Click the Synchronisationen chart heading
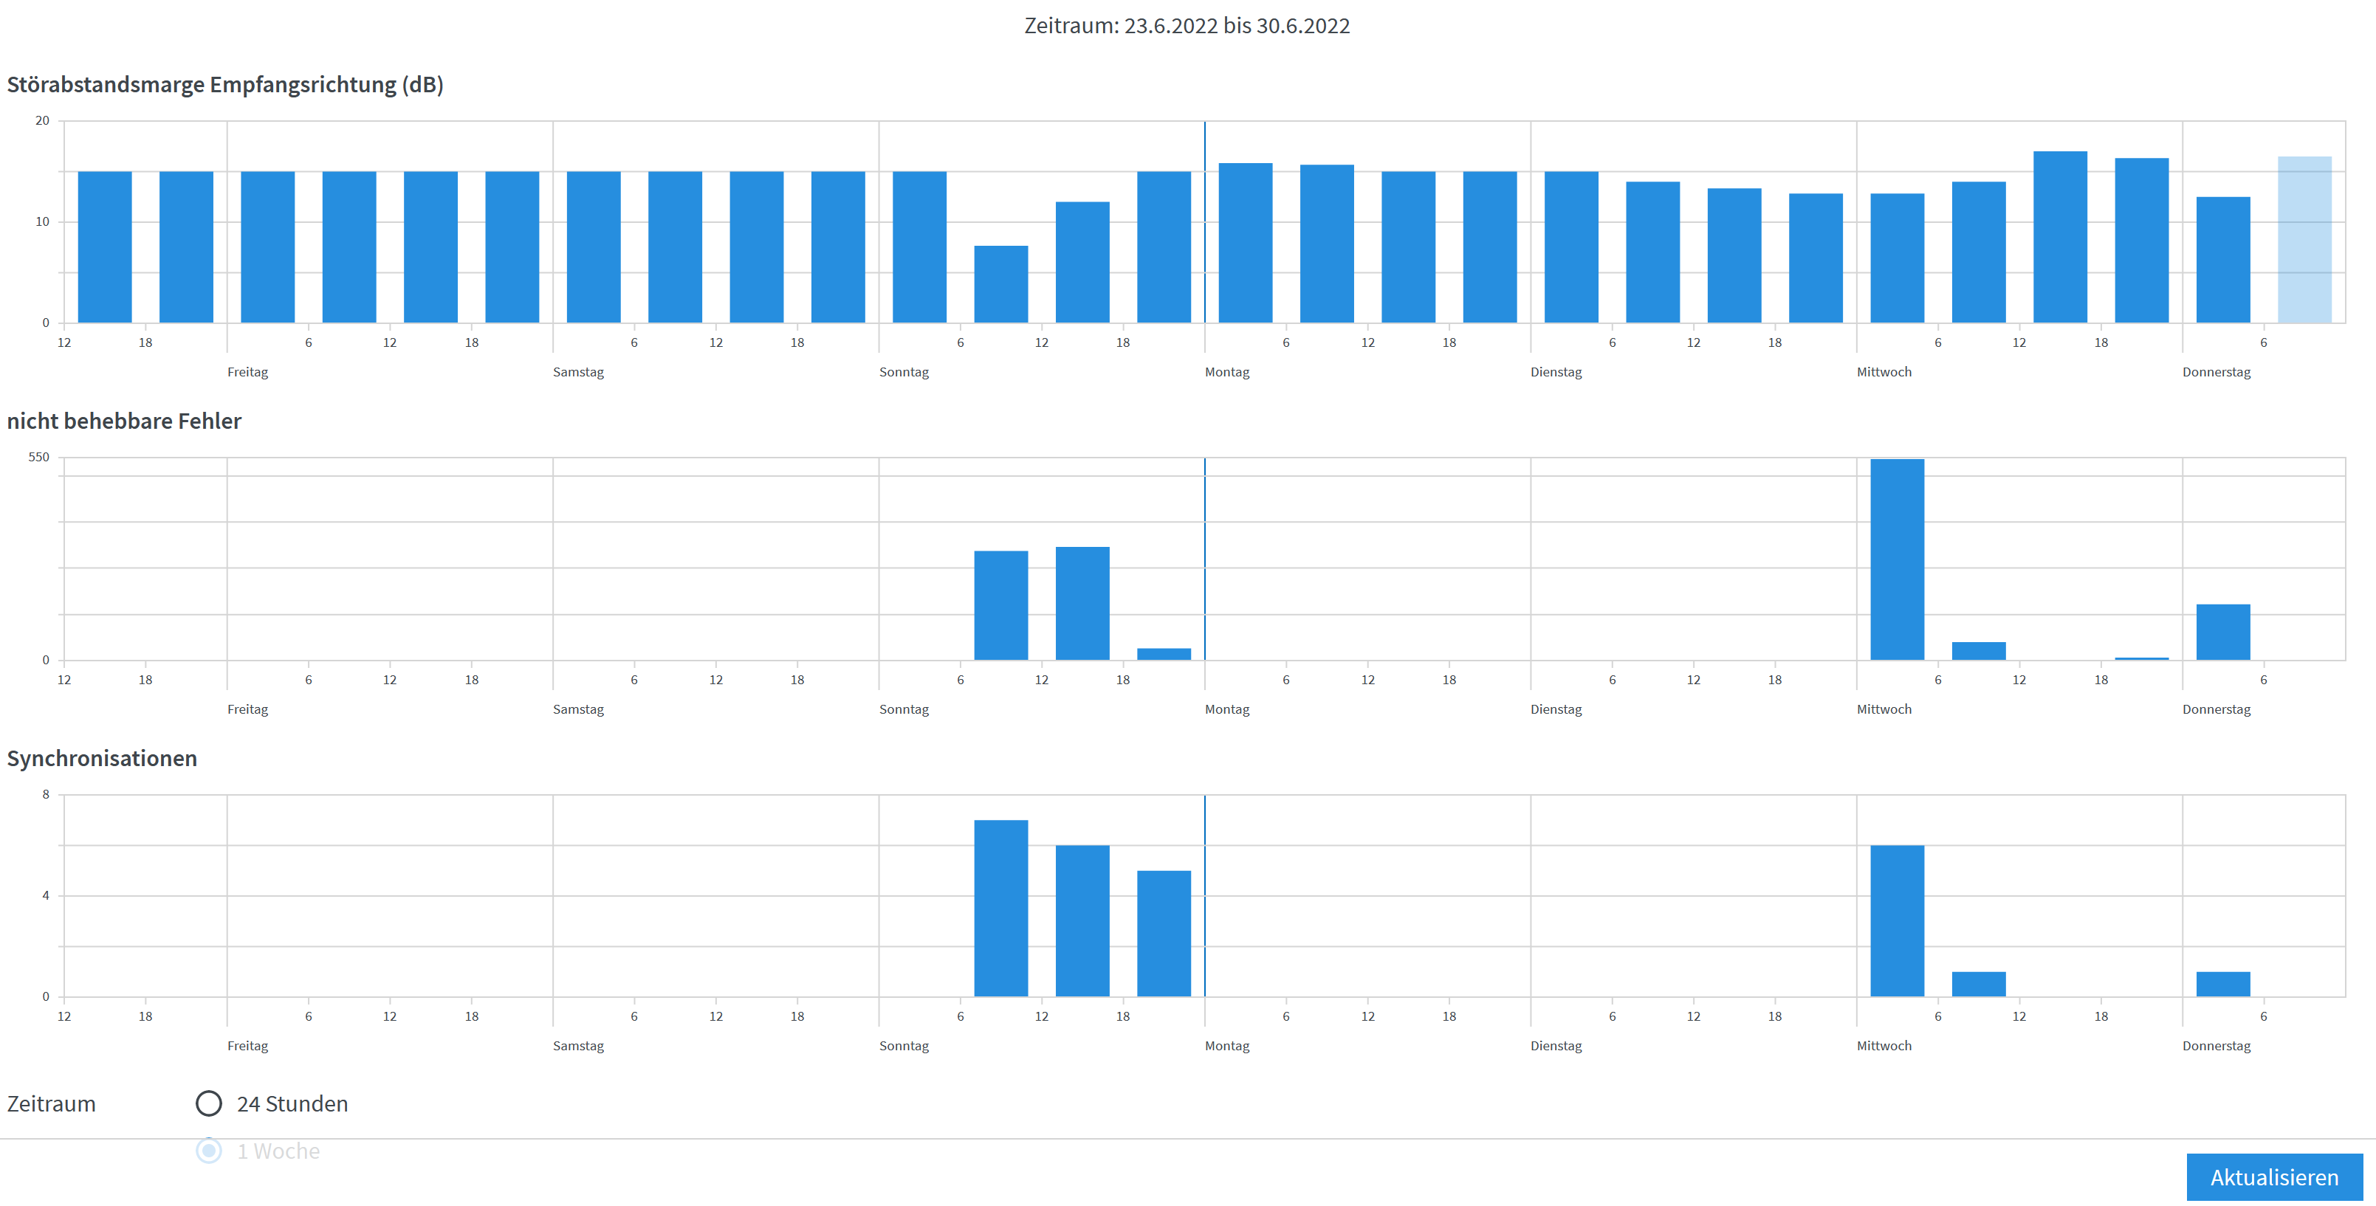The height and width of the screenshot is (1206, 2376). tap(101, 758)
